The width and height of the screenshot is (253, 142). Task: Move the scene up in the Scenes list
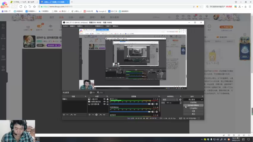point(71,115)
